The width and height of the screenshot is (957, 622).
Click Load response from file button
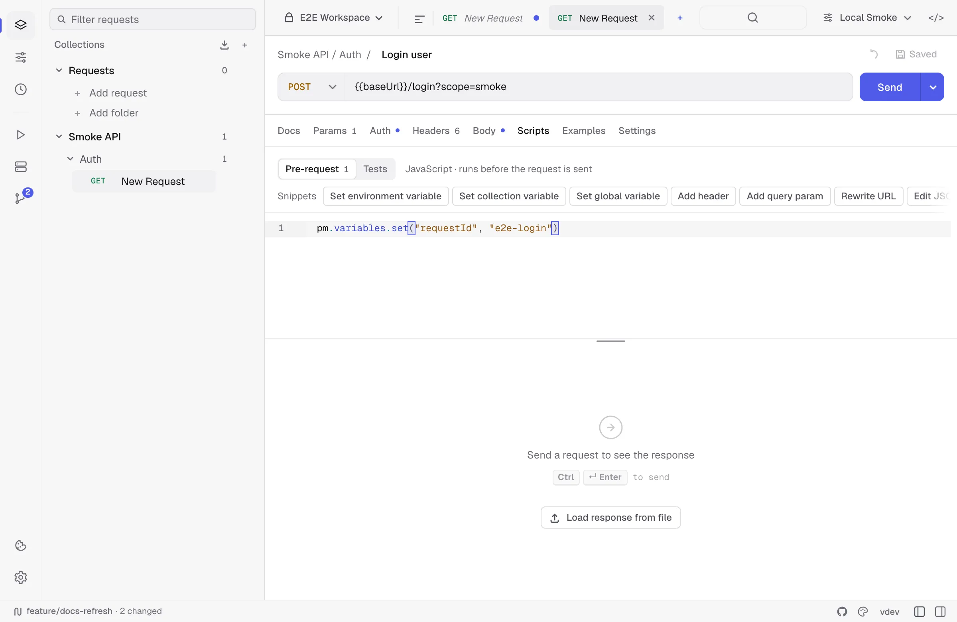(610, 518)
